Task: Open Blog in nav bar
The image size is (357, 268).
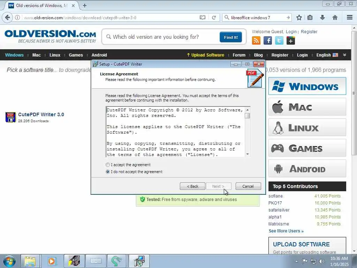Action: pos(258,55)
